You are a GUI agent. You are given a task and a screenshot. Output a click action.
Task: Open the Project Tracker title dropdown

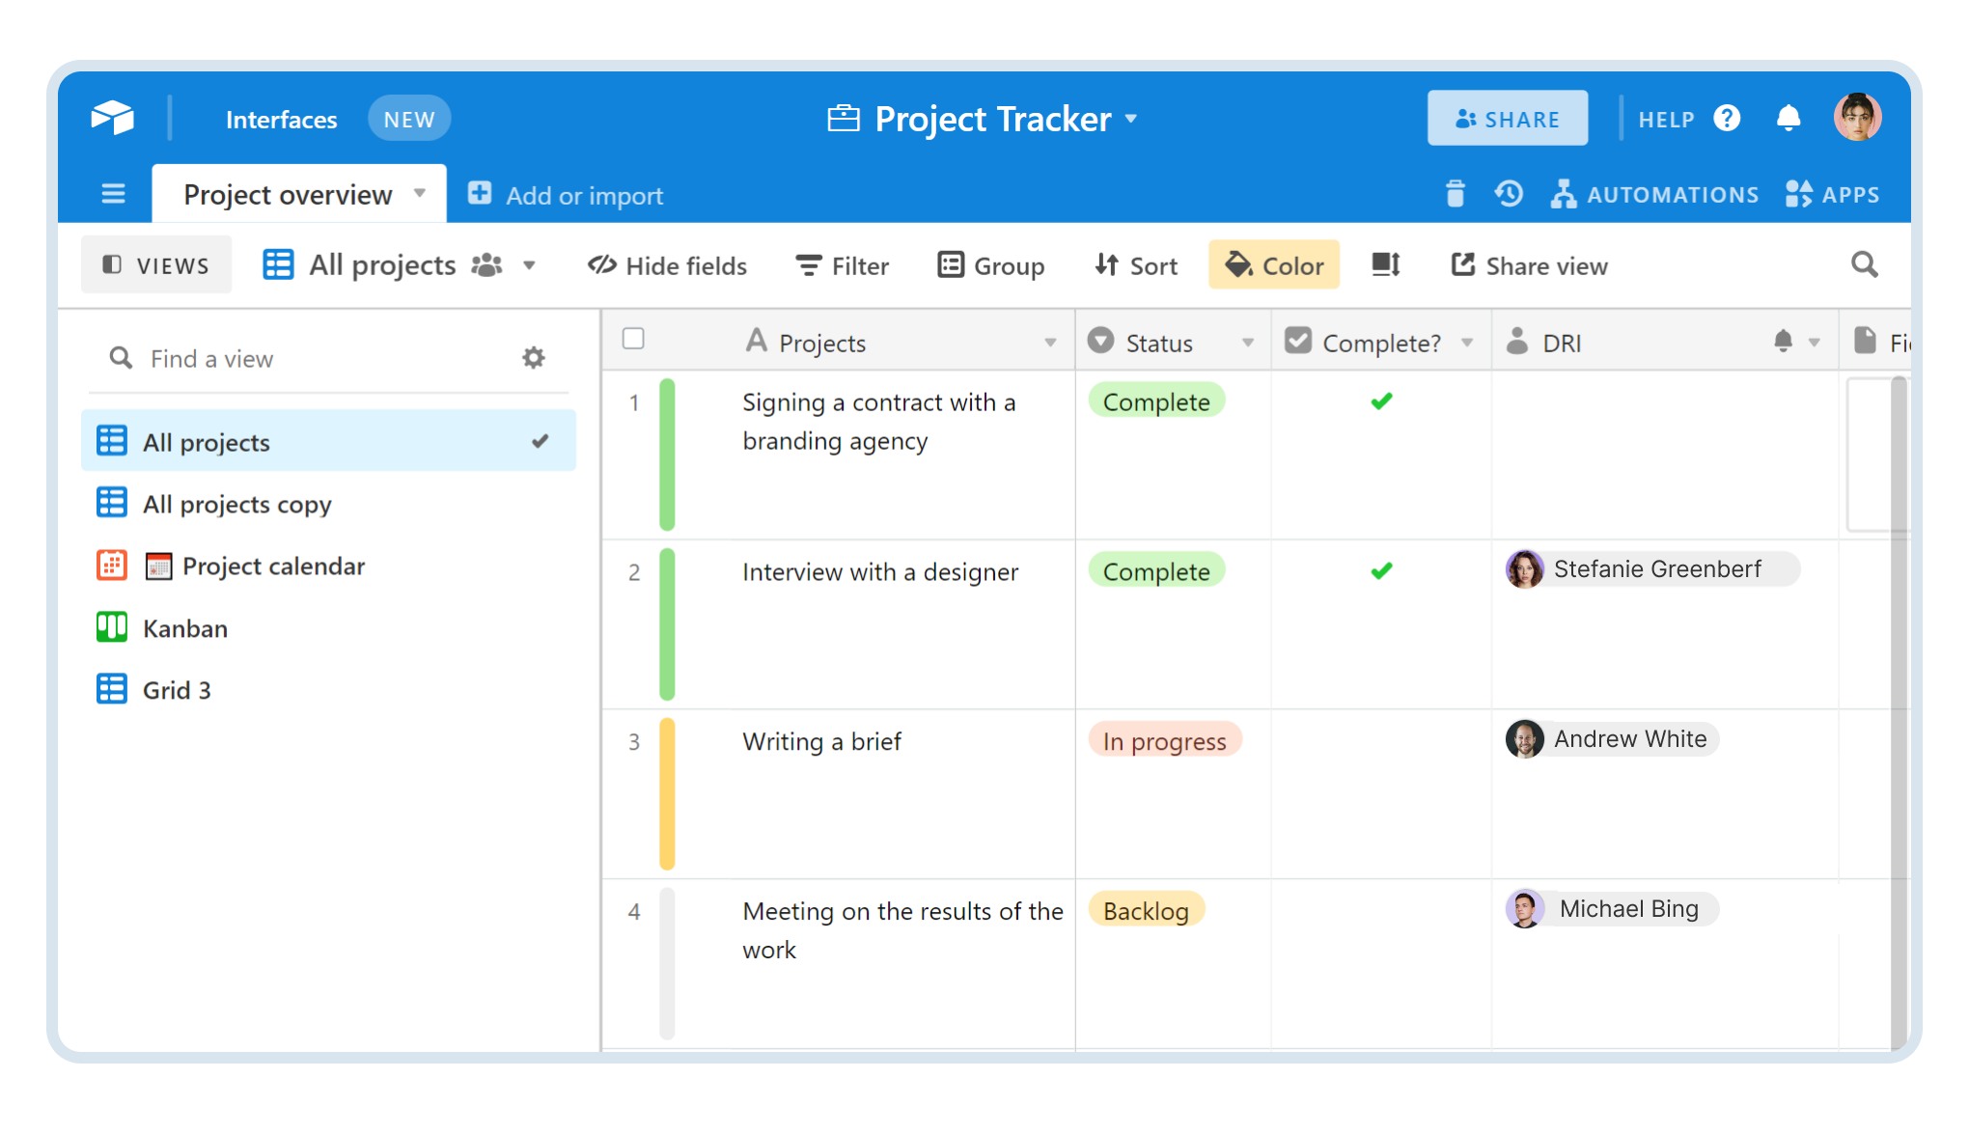[x=1131, y=118]
